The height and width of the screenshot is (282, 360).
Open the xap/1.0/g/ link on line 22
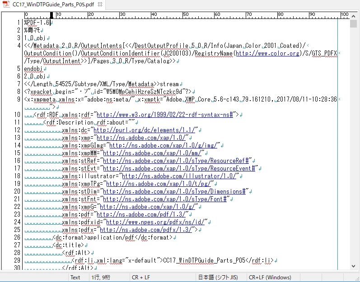pos(147,207)
